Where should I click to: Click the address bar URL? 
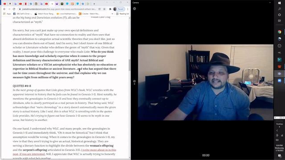tap(59, 9)
